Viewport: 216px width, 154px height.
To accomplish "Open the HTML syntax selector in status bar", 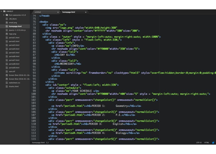I will click(207, 142).
